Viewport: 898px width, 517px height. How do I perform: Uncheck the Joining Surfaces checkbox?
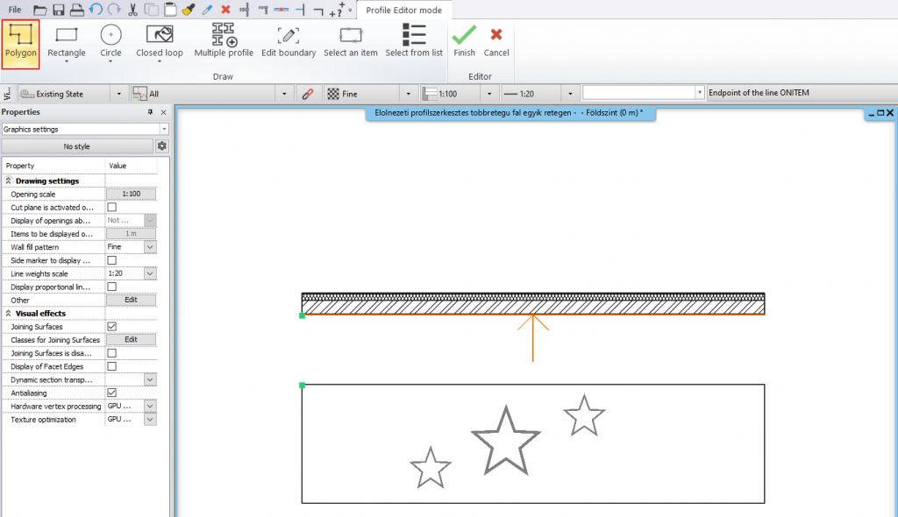tap(111, 326)
